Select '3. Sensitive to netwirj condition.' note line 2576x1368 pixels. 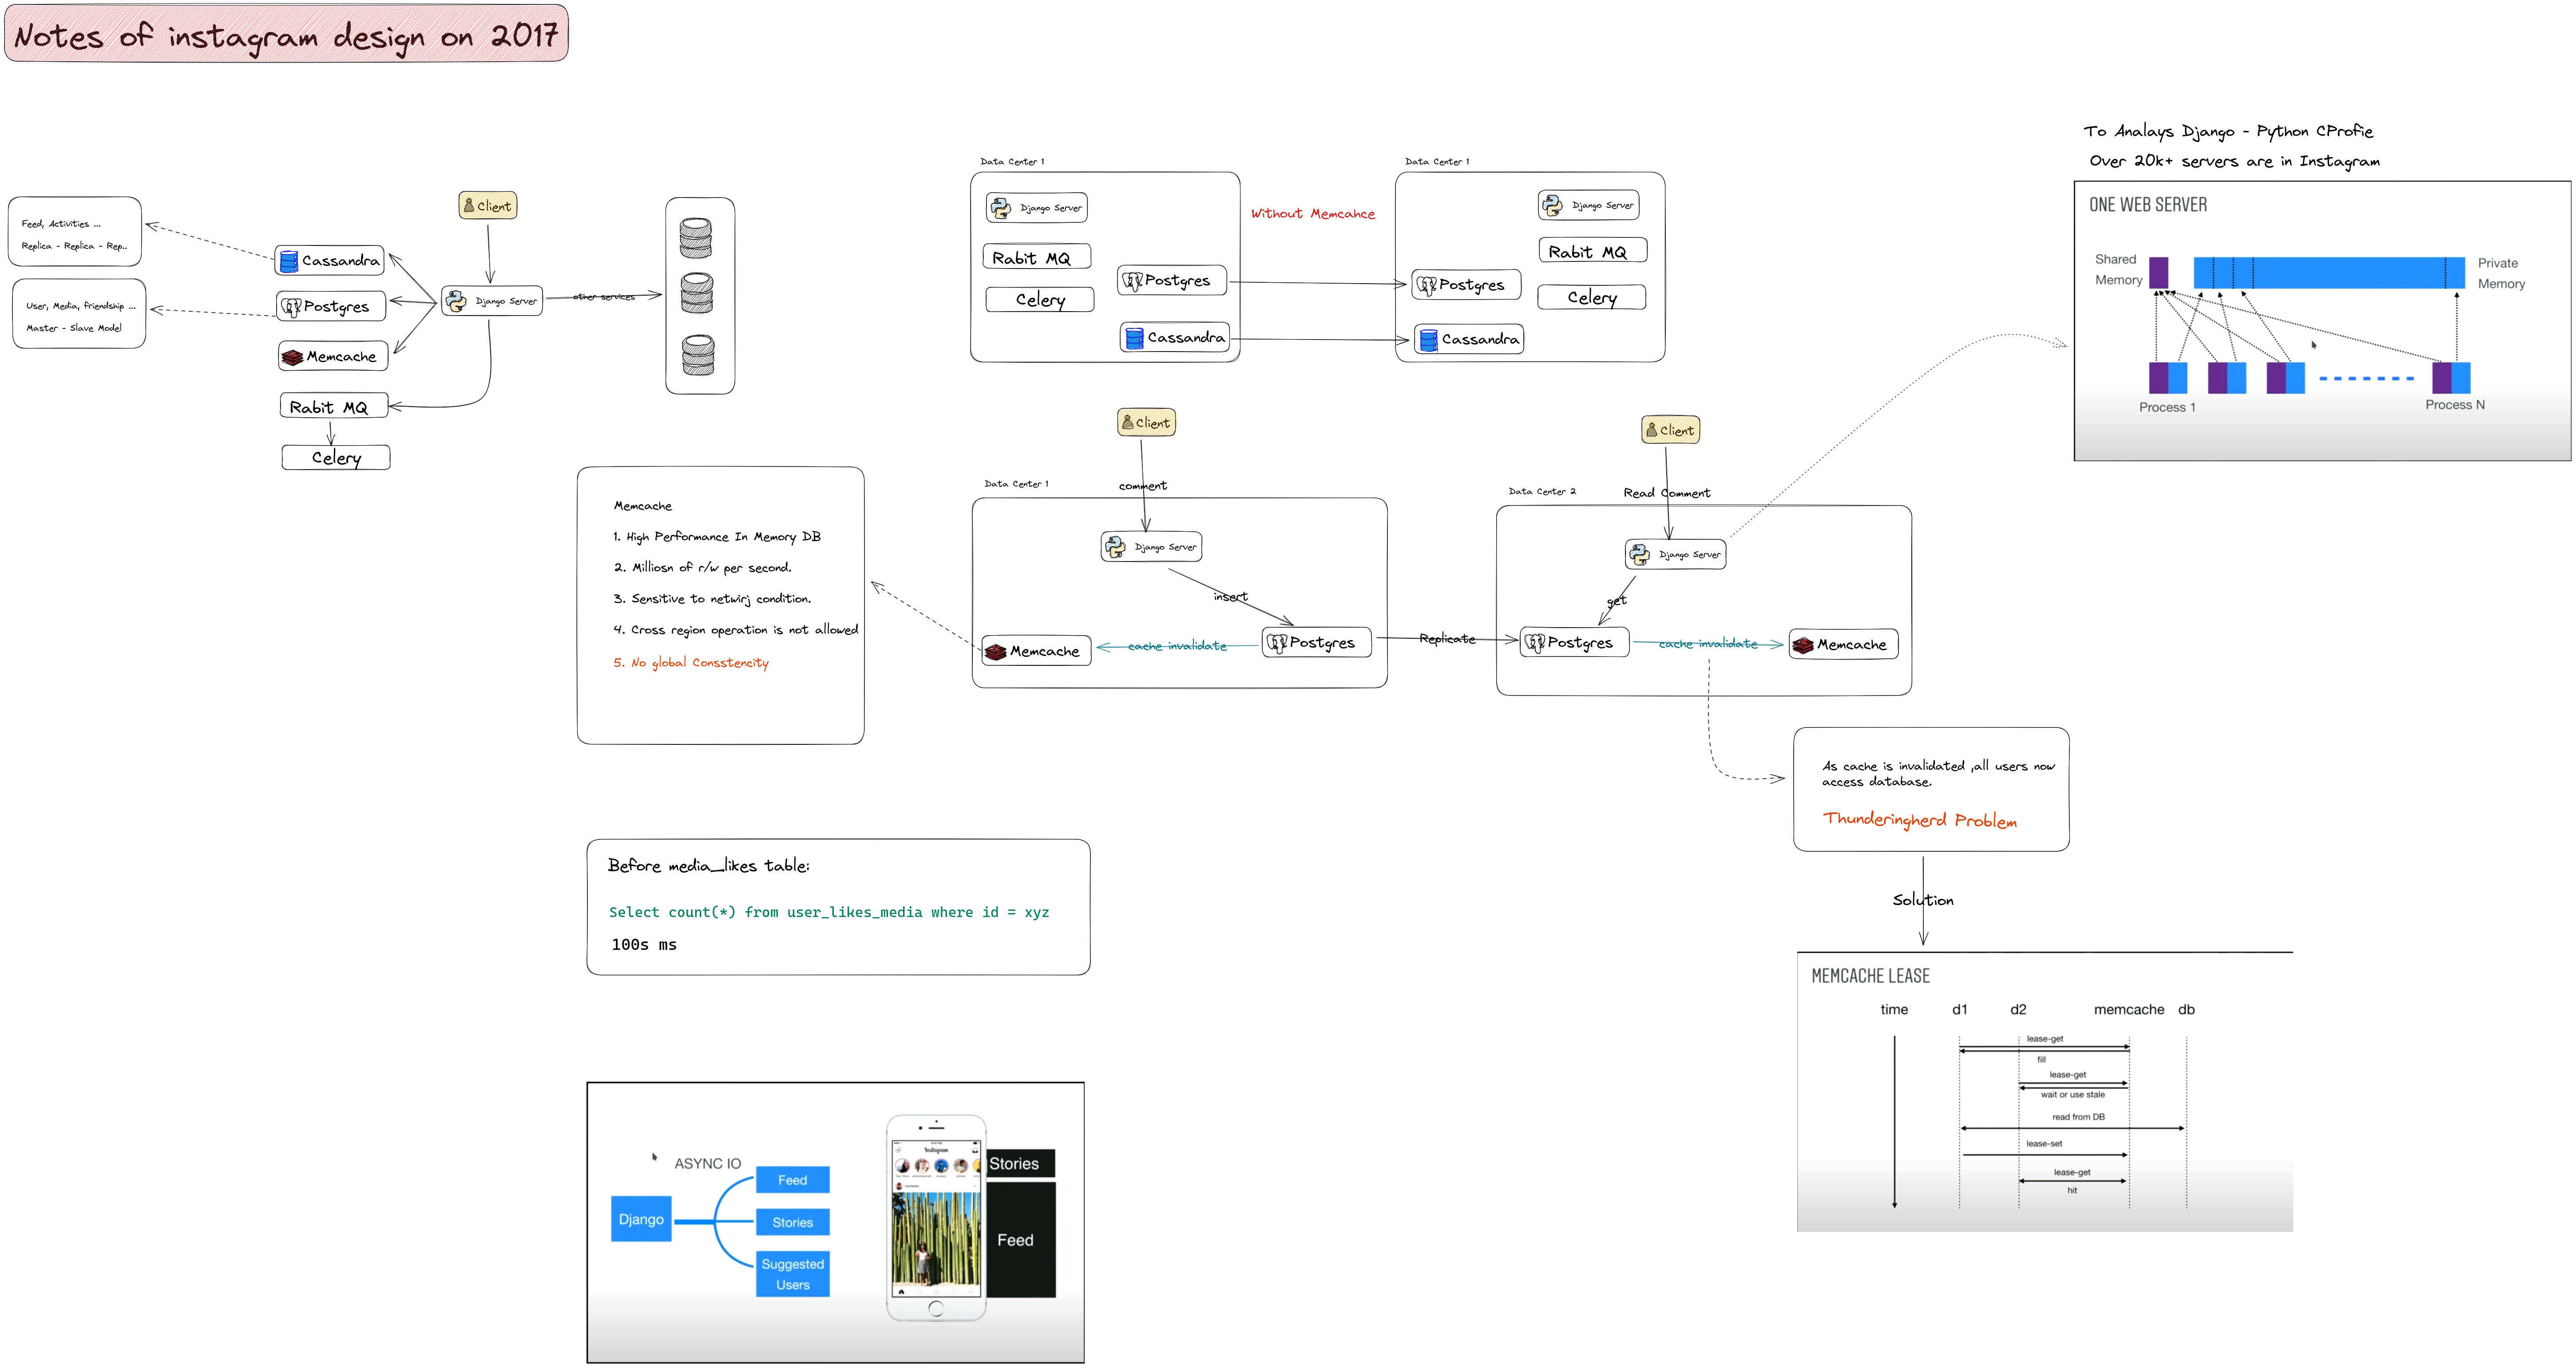(x=713, y=599)
